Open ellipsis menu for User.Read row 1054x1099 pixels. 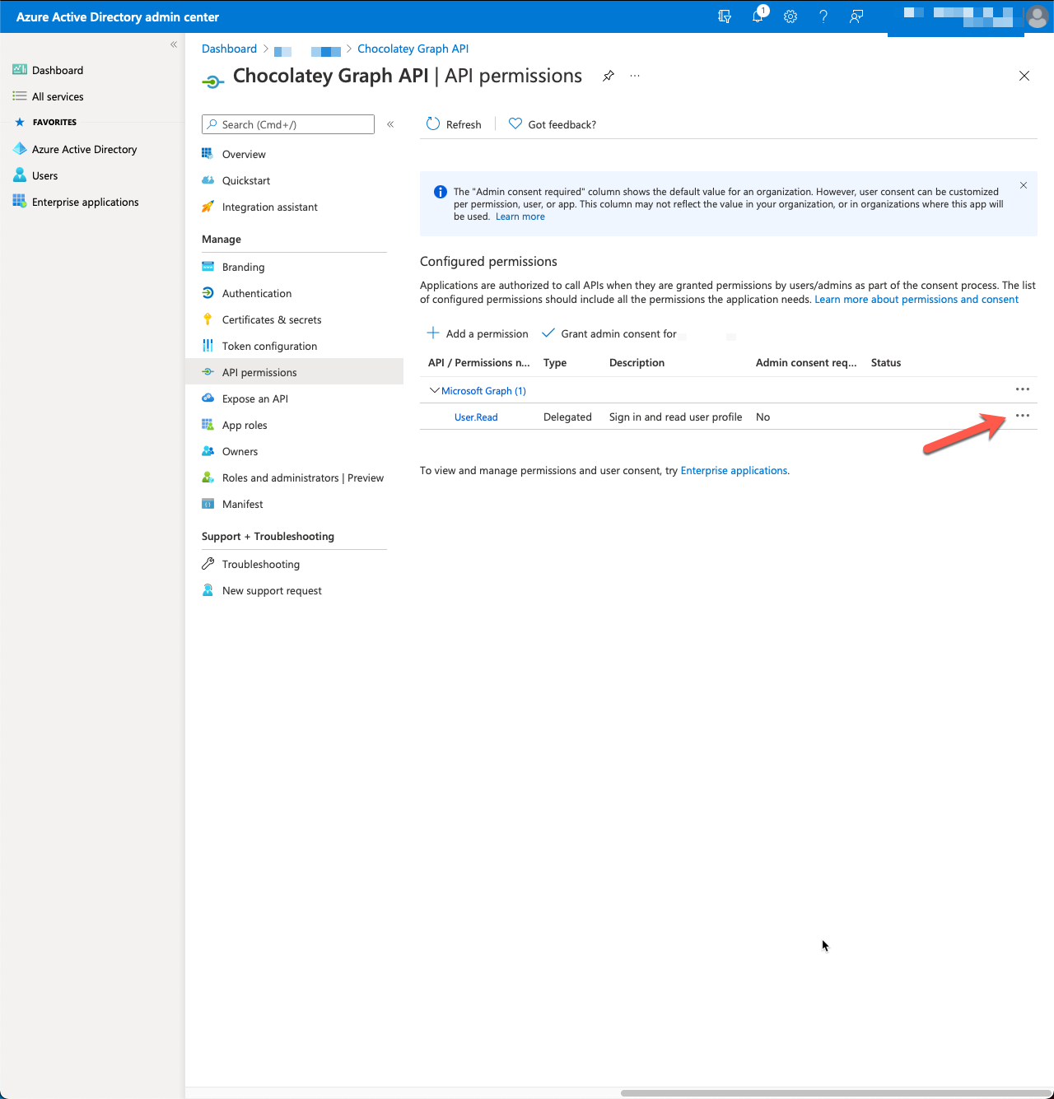[1023, 416]
